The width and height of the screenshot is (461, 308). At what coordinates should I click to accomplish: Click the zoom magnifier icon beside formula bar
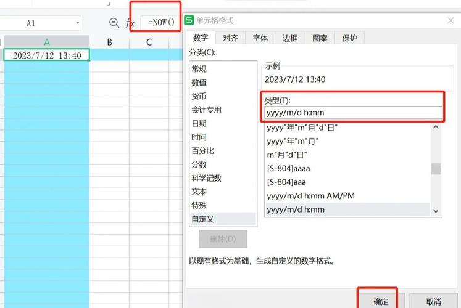tap(114, 23)
